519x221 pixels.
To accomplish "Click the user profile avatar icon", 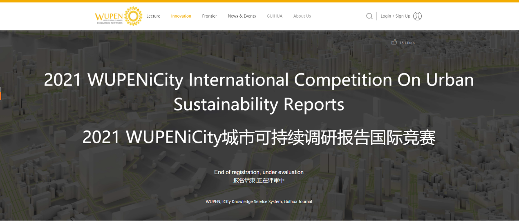I will [417, 16].
